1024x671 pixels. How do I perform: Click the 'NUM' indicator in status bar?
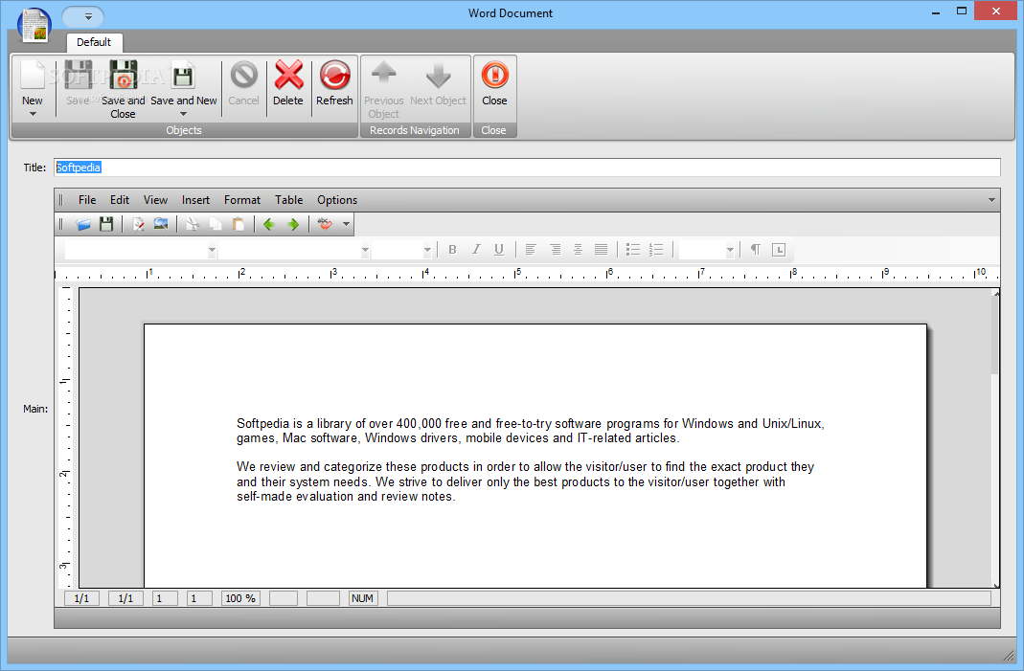362,598
